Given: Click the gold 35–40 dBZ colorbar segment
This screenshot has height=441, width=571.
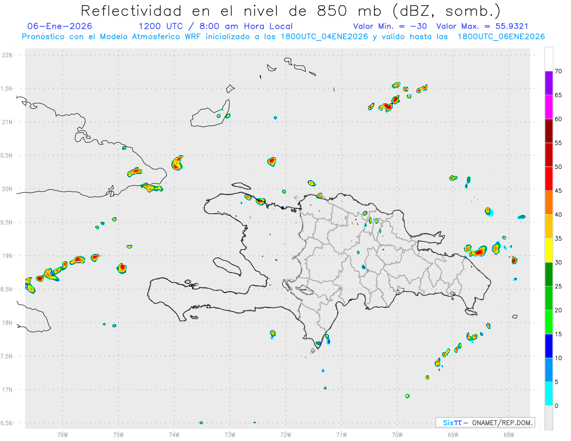Looking at the screenshot, I should 549,226.
